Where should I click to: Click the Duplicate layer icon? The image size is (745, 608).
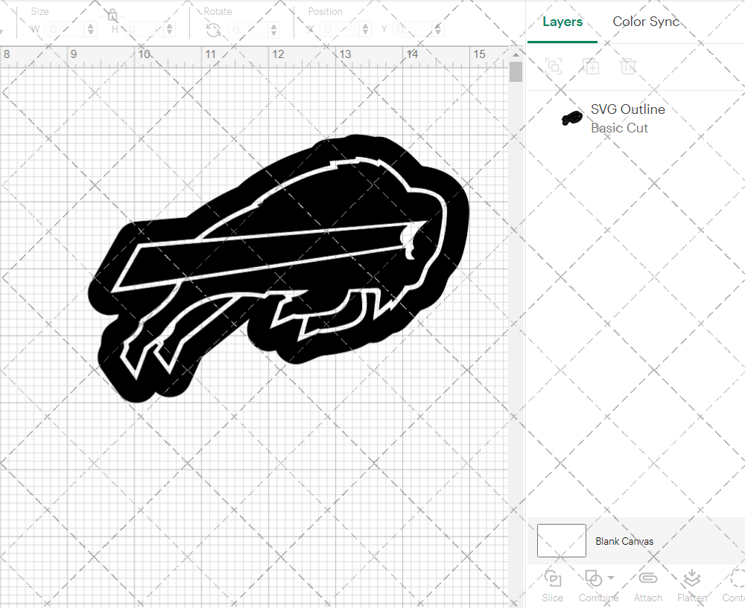click(592, 66)
